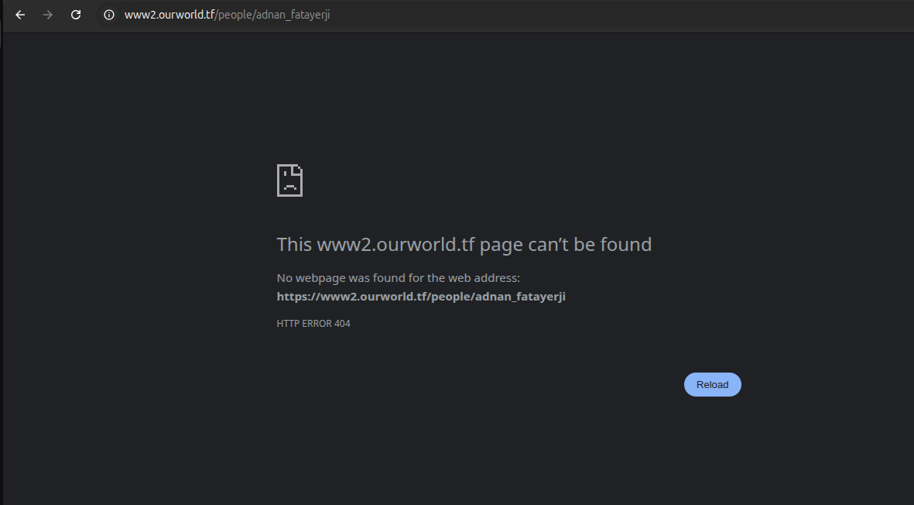914x505 pixels.
Task: Click "adnan_fatayerji" in the bold error URL
Action: pos(520,297)
